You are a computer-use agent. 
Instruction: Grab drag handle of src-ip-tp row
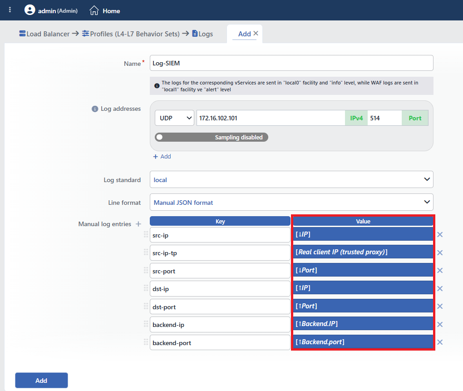(146, 252)
